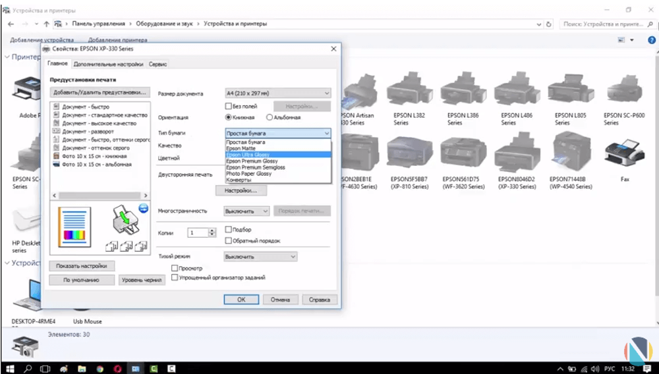659x374 pixels.
Task: Click the Отмена button
Action: click(x=280, y=300)
